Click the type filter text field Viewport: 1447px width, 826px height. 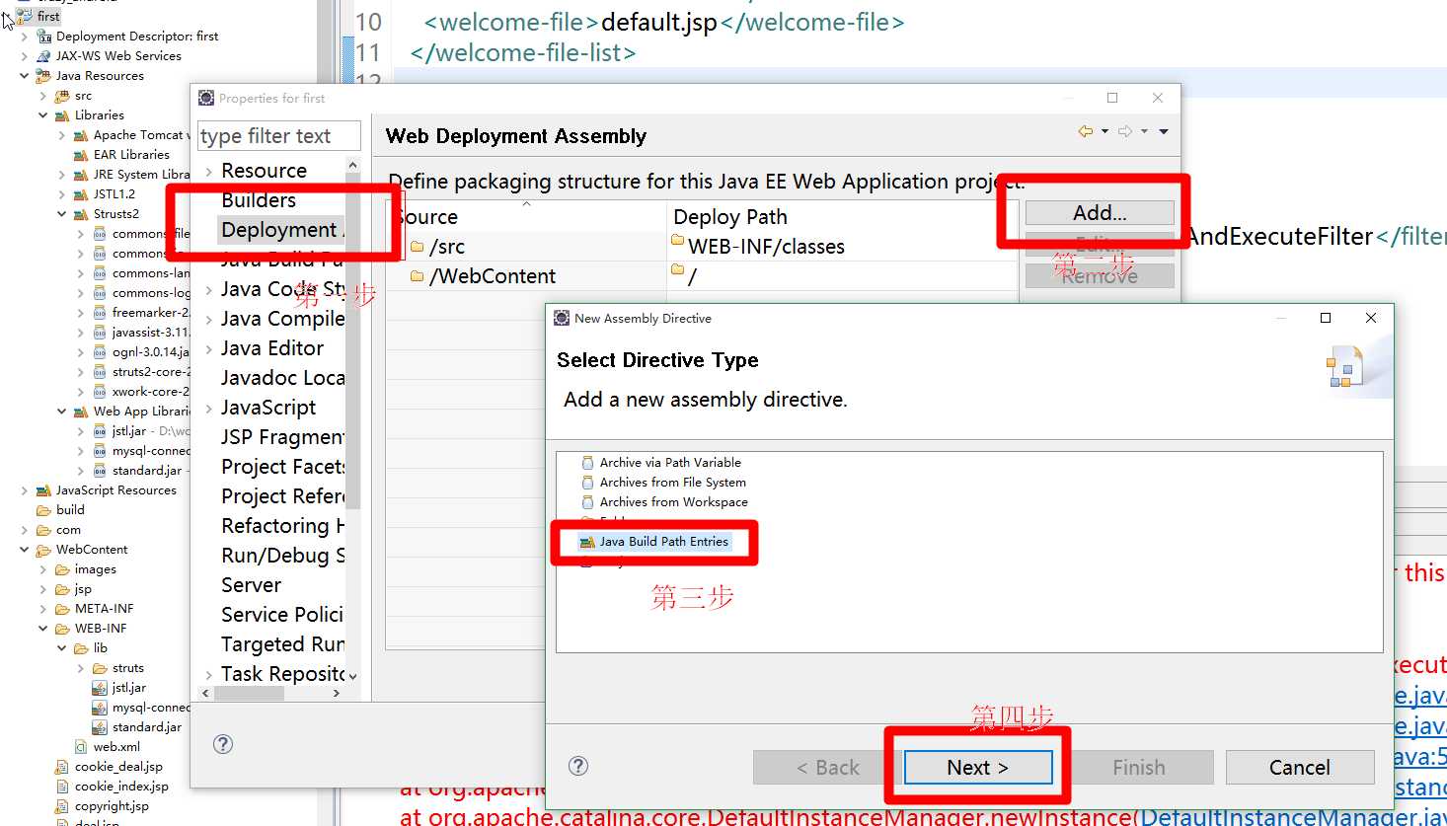pos(279,136)
